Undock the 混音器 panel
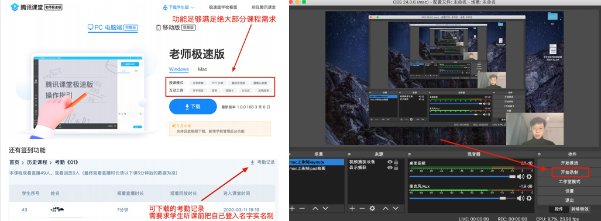 tap(410, 154)
